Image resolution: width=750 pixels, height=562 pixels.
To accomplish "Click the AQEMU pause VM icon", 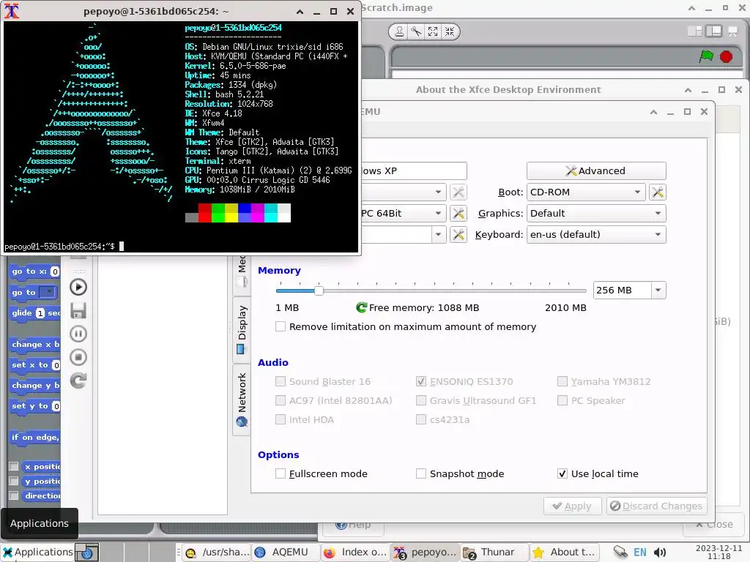I will pyautogui.click(x=78, y=334).
